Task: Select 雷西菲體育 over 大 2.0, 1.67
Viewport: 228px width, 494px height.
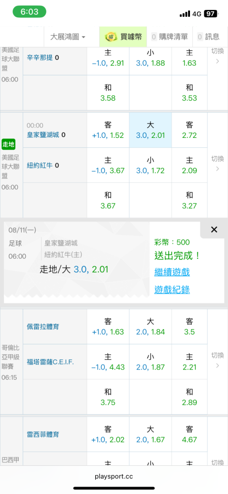Action: (x=151, y=434)
